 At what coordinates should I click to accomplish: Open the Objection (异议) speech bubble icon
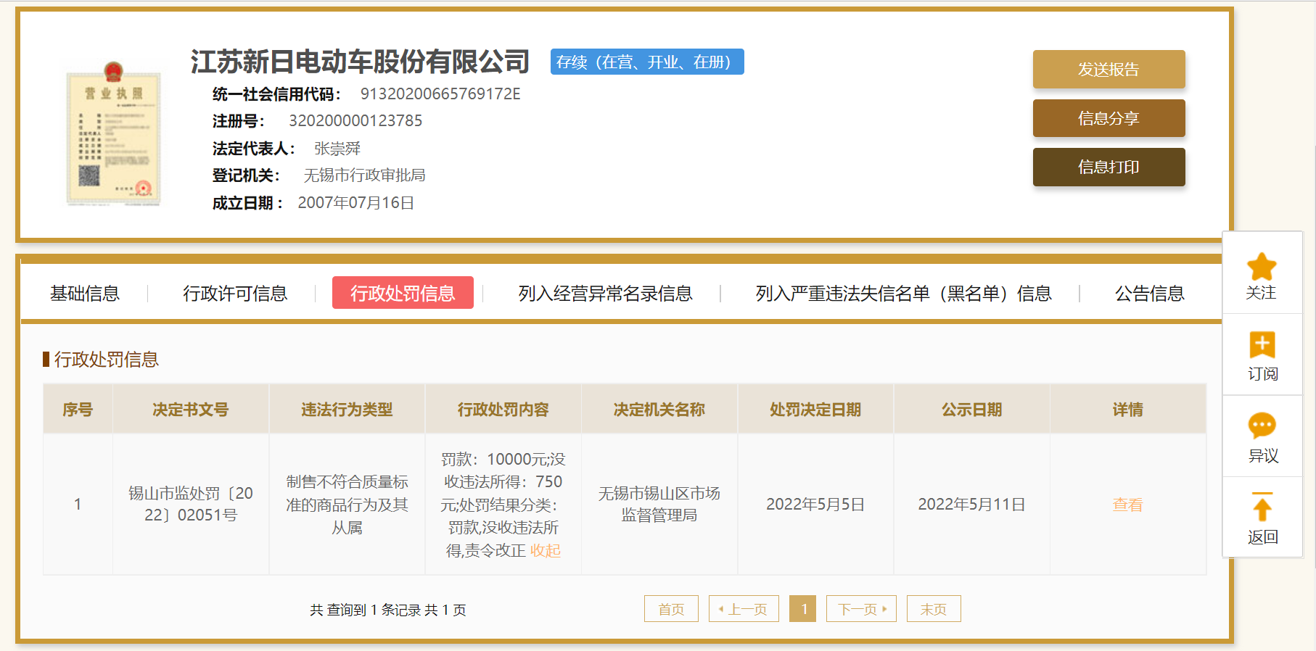(1262, 426)
